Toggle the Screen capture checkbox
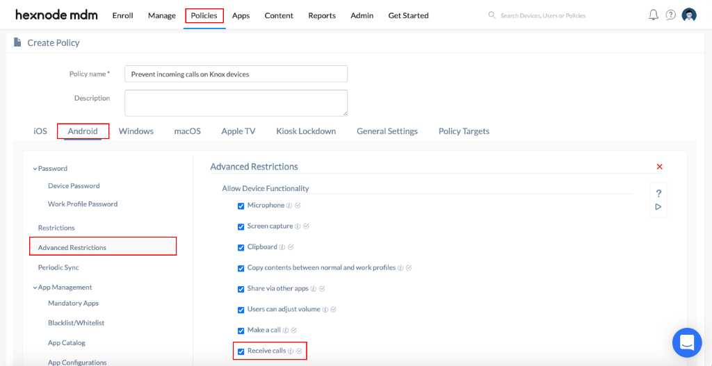712x366 pixels. coord(241,227)
